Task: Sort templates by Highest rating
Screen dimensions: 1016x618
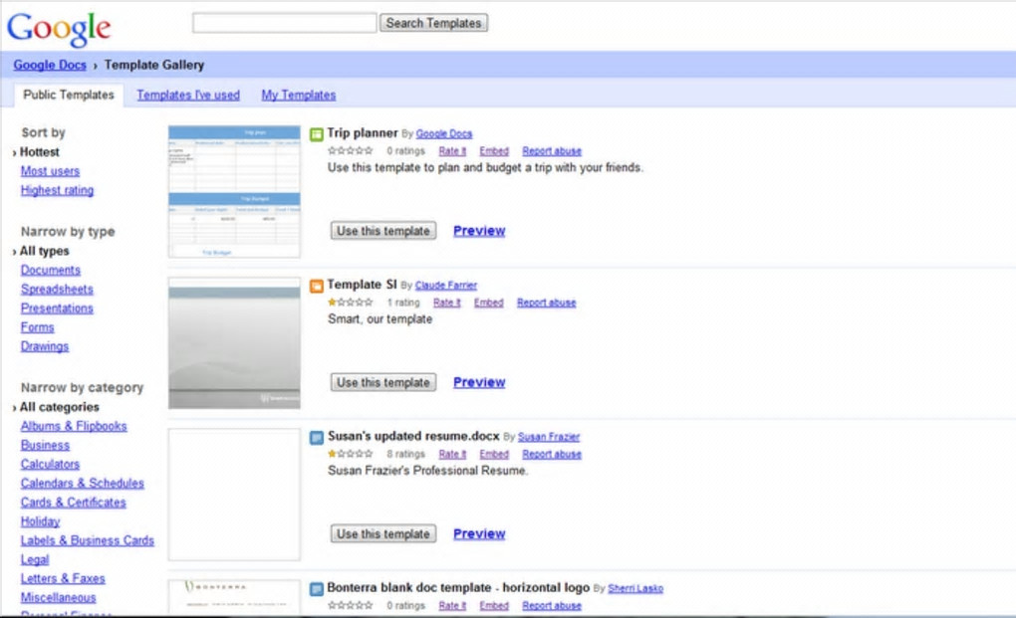Action: (x=57, y=190)
